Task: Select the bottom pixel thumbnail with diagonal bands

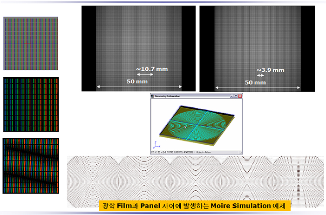Action: [x=31, y=166]
